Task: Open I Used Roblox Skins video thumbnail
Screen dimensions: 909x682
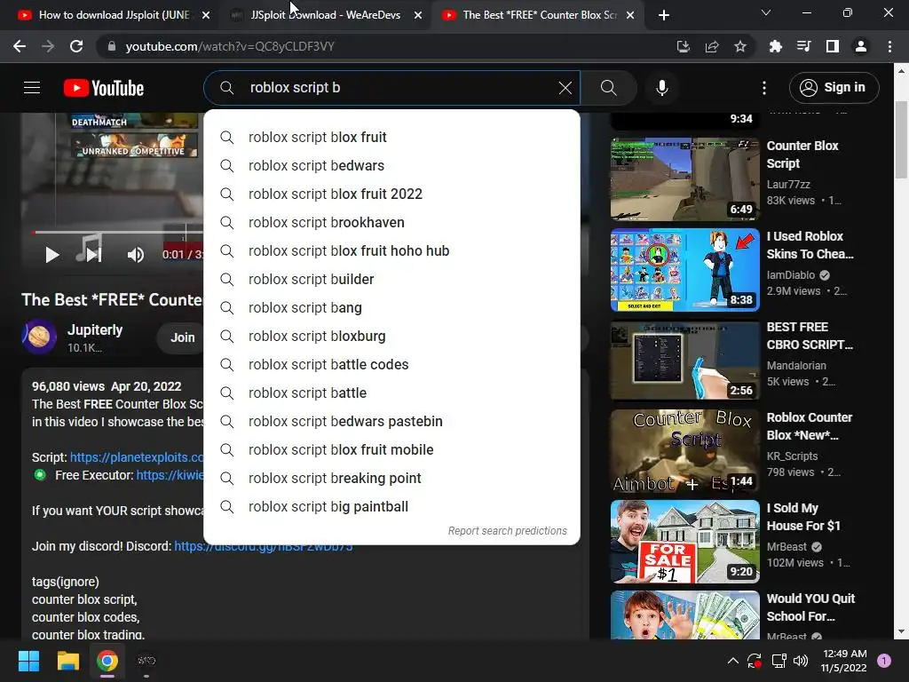Action: tap(684, 270)
